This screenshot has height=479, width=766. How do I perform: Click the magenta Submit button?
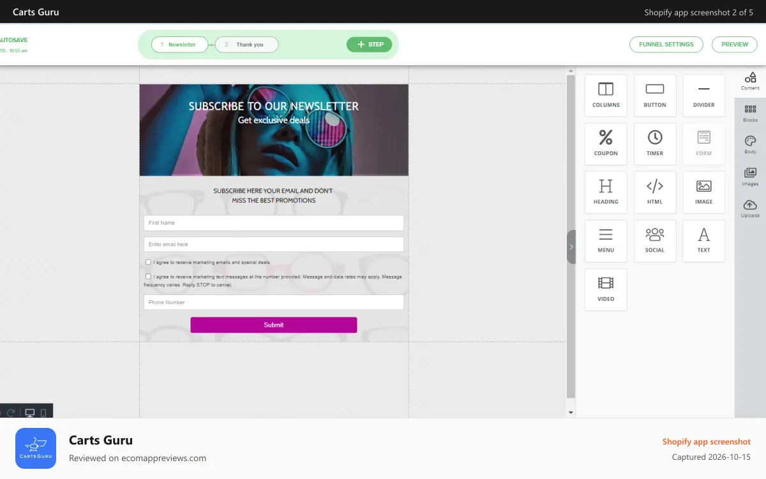(x=273, y=325)
